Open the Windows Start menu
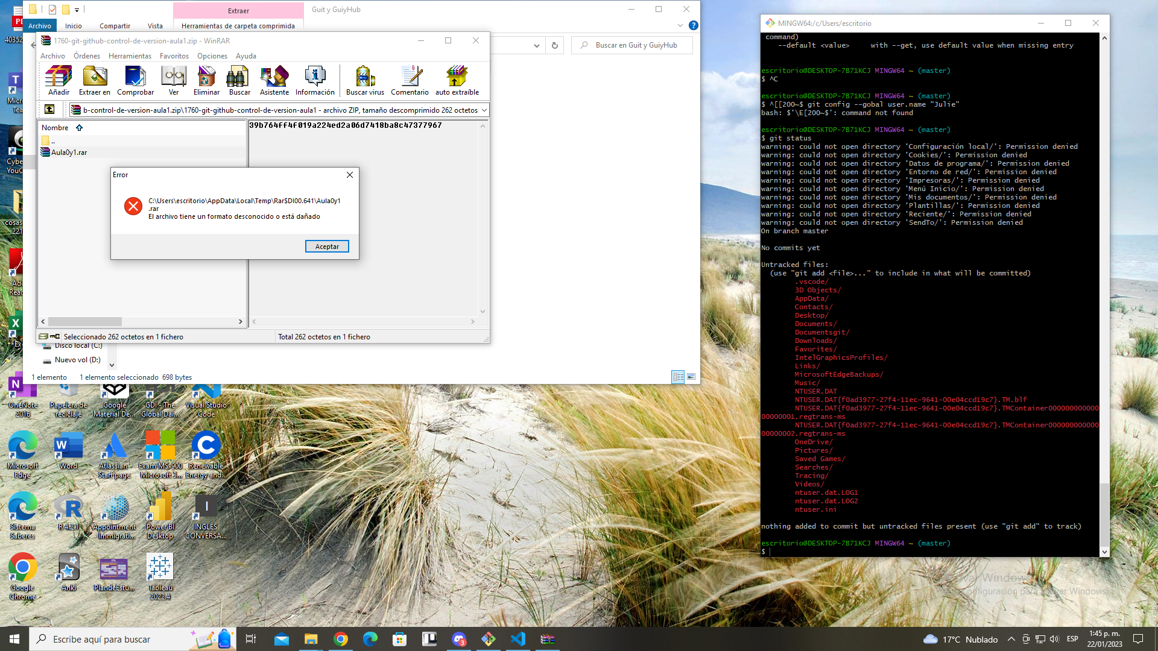This screenshot has width=1158, height=651. (x=14, y=639)
